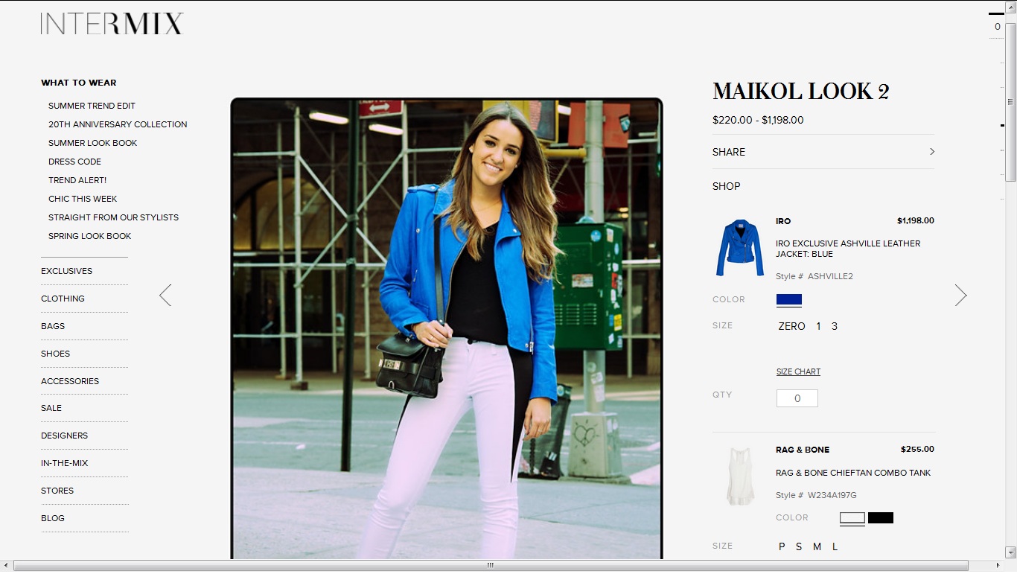This screenshot has width=1017, height=574.
Task: Click the $255.00 tank price
Action: (x=917, y=450)
